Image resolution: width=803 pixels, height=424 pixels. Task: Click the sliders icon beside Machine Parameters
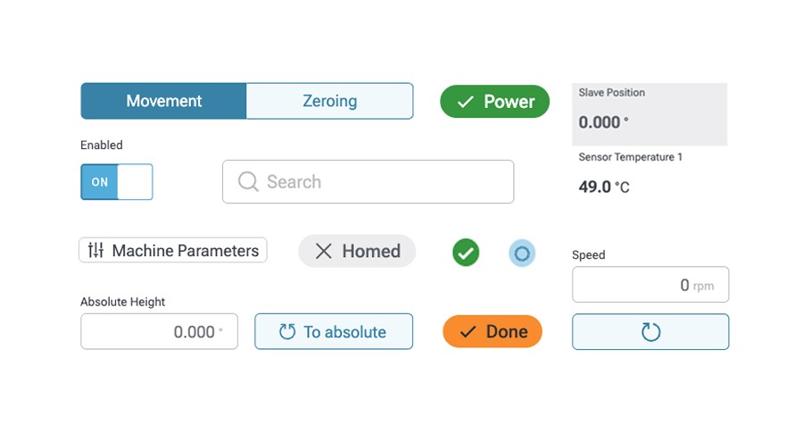click(x=95, y=251)
